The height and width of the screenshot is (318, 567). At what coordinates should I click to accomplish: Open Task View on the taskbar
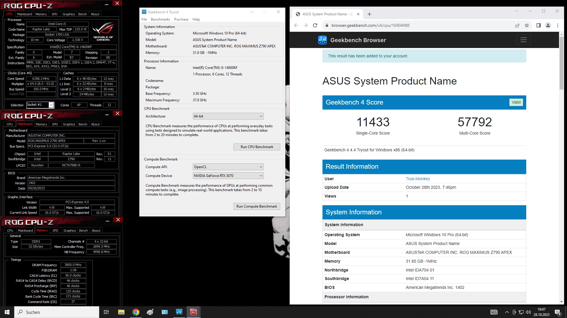pyautogui.click(x=106, y=312)
